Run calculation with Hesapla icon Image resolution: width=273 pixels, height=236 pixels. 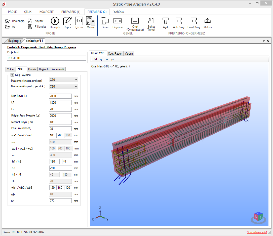click(55, 21)
